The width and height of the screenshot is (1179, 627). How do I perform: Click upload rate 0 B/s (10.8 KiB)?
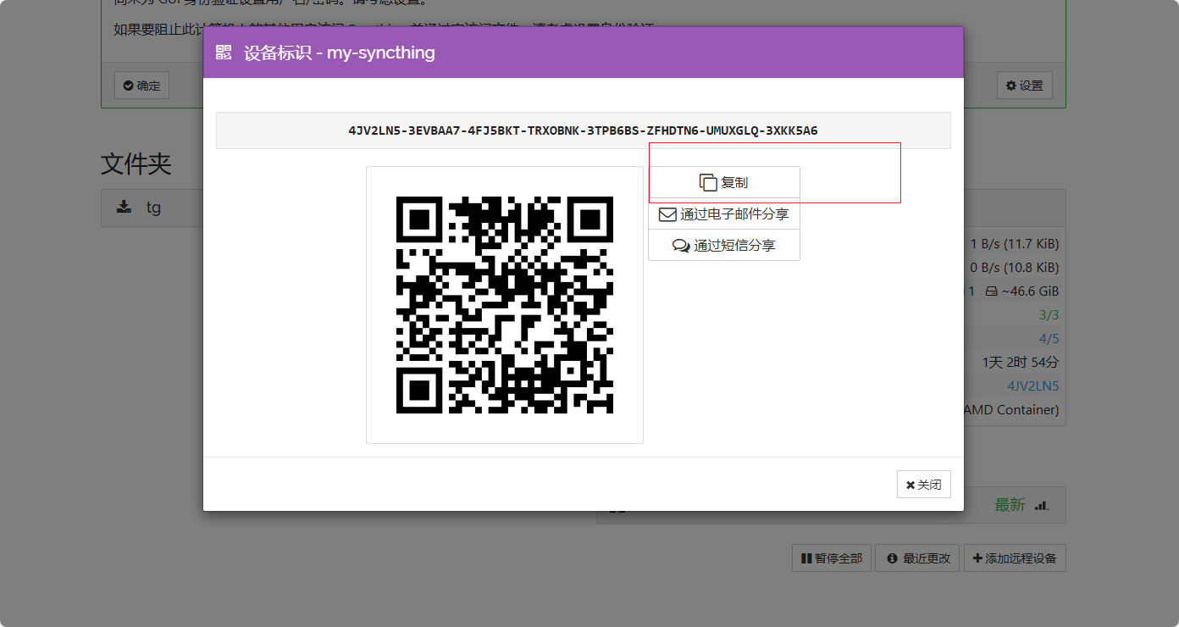coord(1015,268)
